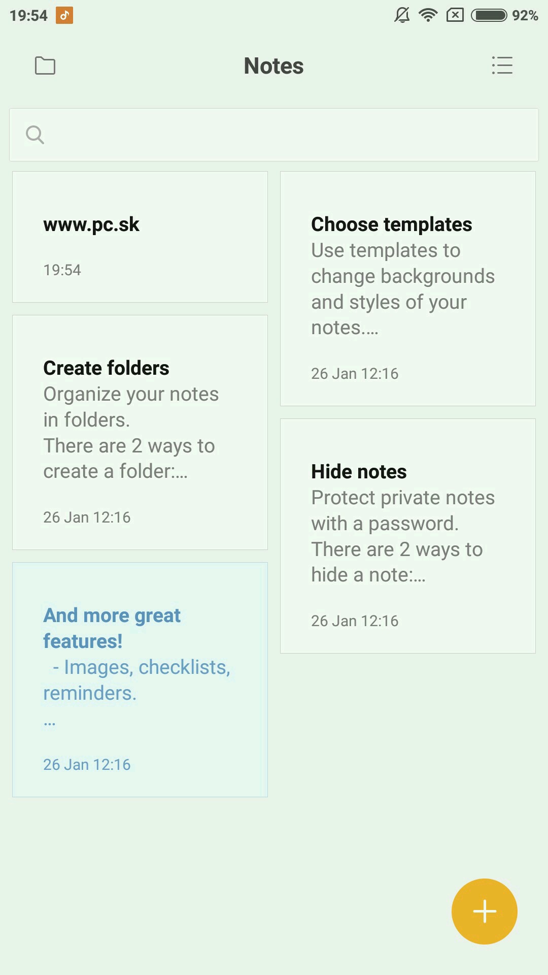Tap the orange music app notification icon
The image size is (548, 975).
[x=64, y=15]
